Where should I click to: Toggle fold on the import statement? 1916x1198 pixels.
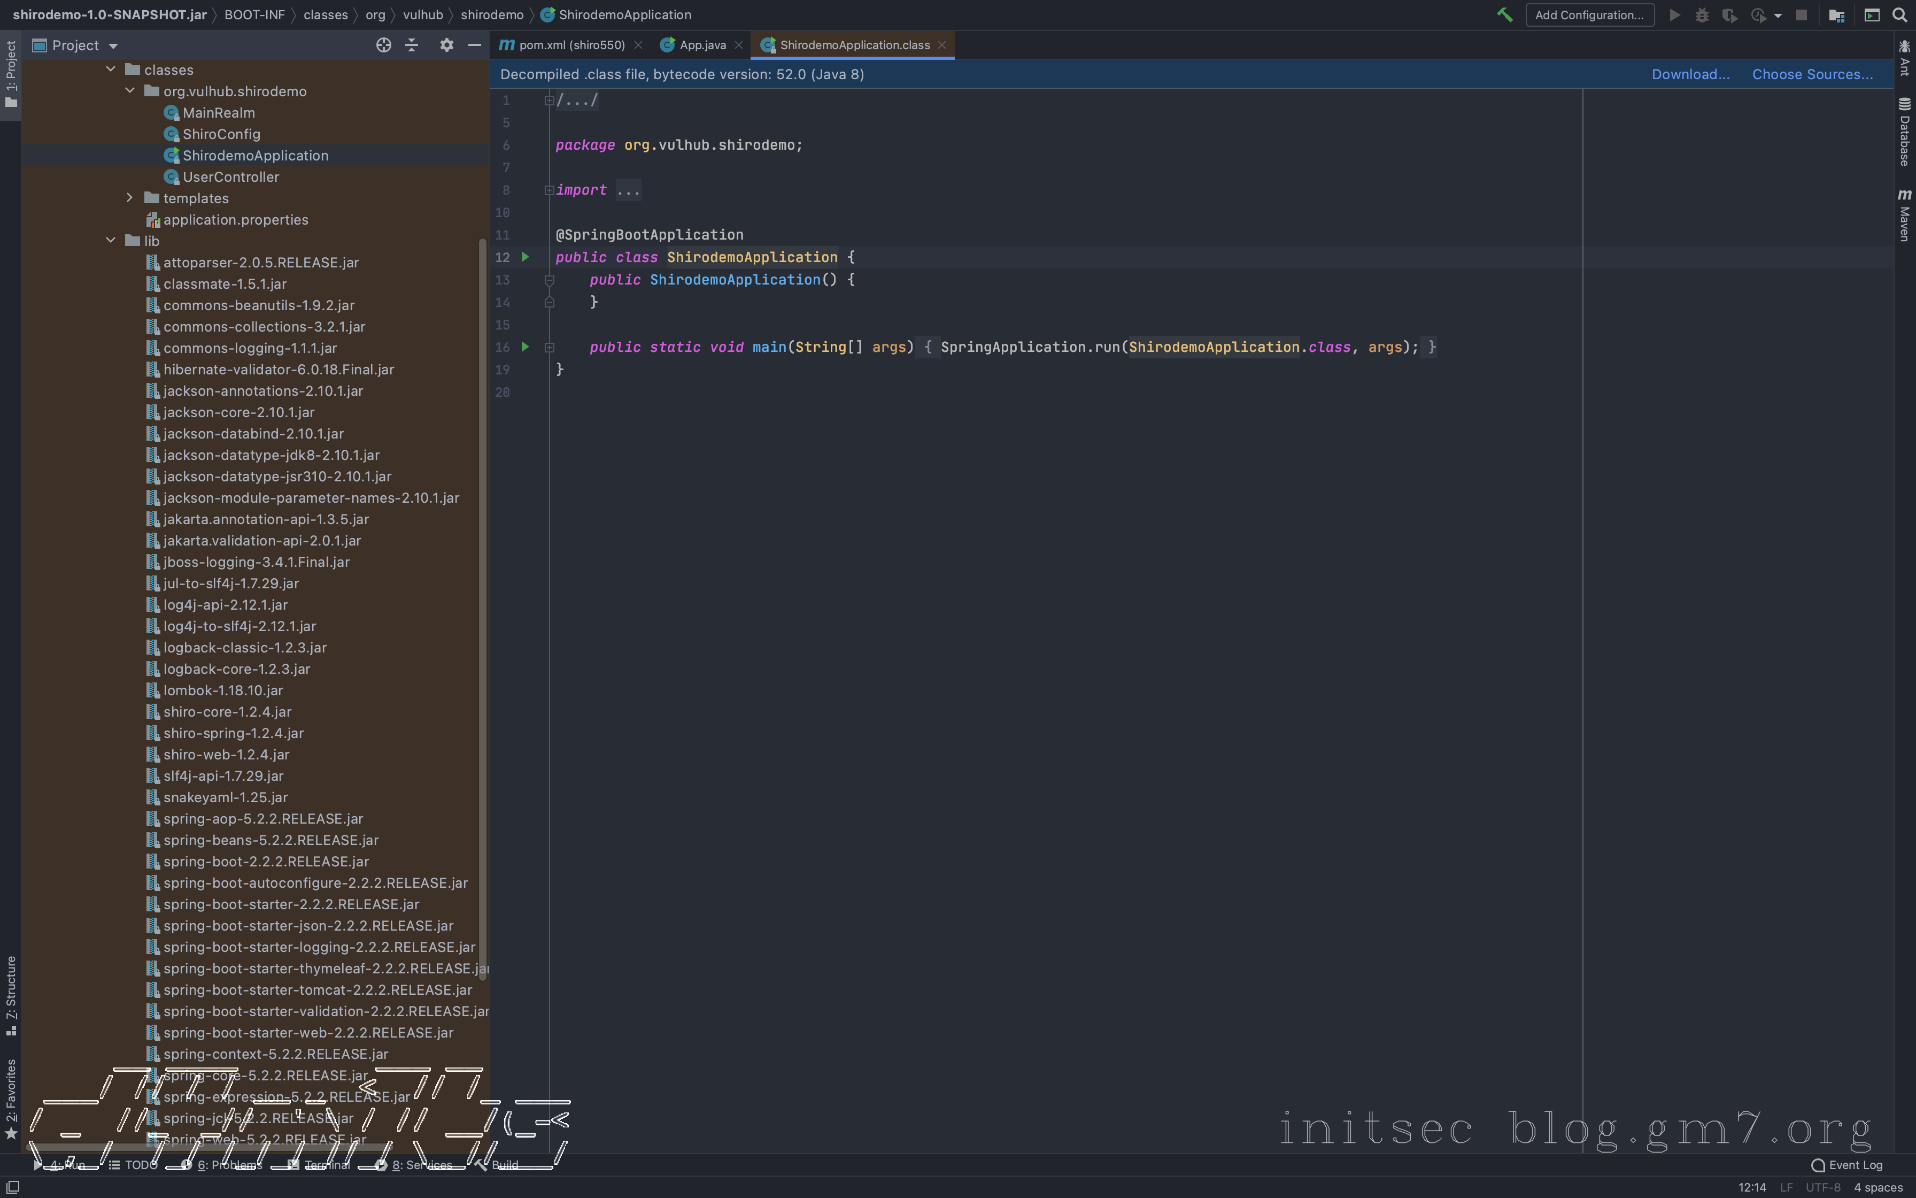[x=548, y=190]
